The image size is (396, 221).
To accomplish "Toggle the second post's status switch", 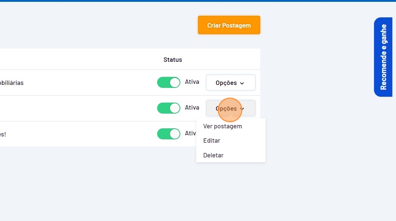I will [x=169, y=108].
